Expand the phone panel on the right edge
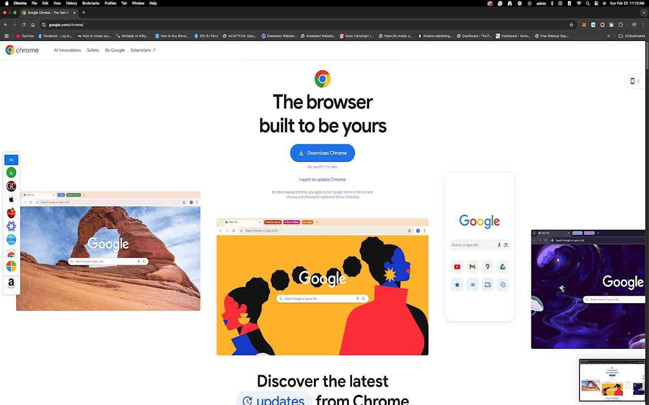The height and width of the screenshot is (405, 649). pos(635,81)
